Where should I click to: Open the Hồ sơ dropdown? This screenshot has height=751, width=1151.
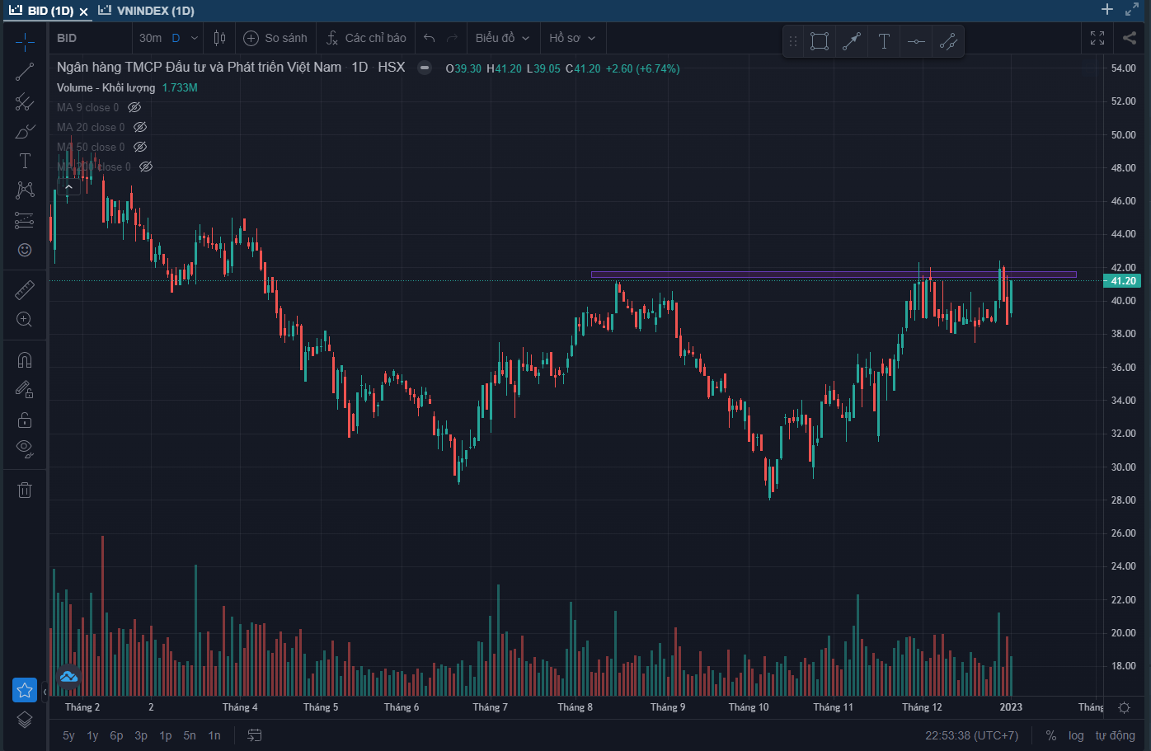click(x=572, y=38)
